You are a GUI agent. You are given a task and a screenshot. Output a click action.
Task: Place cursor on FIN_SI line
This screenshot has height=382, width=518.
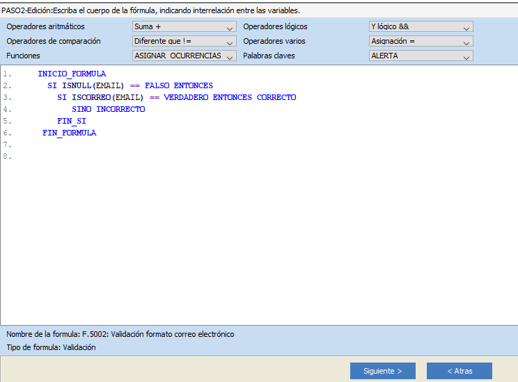point(72,121)
